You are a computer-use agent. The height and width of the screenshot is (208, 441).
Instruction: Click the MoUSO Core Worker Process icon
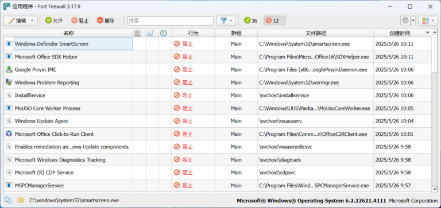[x=9, y=108]
